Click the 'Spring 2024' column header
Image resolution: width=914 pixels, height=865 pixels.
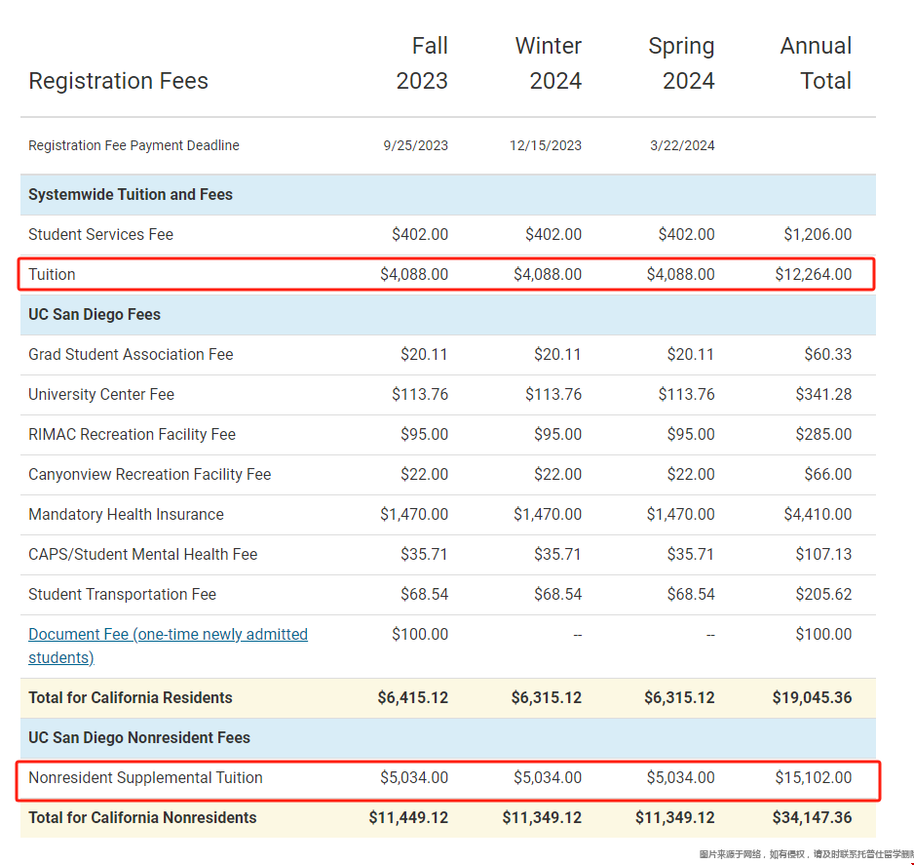click(681, 63)
